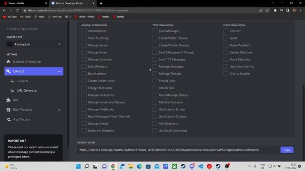The width and height of the screenshot is (305, 171).
Task: Open the New Tab bookmark
Action: point(55,17)
